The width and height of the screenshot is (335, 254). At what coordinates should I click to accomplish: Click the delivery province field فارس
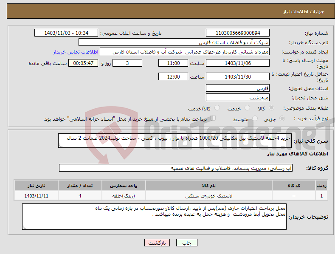[238, 88]
